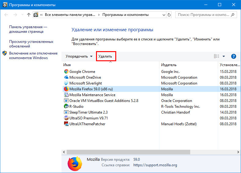Click Все элементы панели управ... breadcrumb
The width and height of the screenshot is (241, 173).
pyautogui.click(x=70, y=15)
